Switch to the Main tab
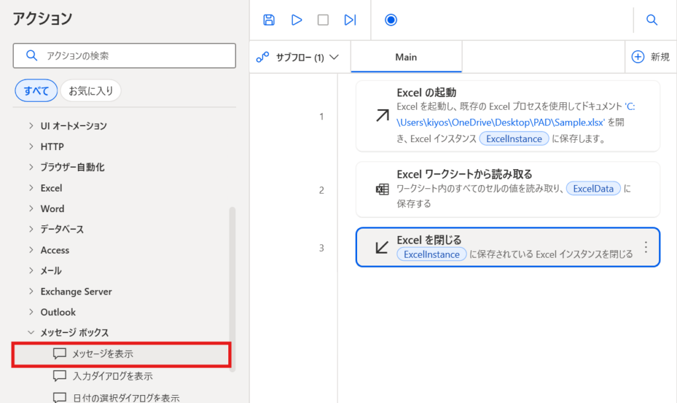Viewport: 677px width, 403px height. point(406,57)
